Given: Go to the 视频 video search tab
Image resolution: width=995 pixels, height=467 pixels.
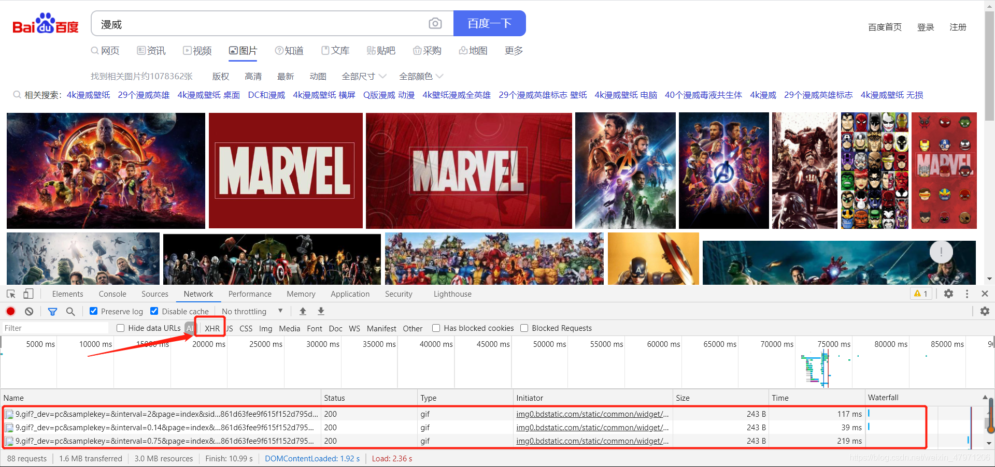Looking at the screenshot, I should [197, 51].
